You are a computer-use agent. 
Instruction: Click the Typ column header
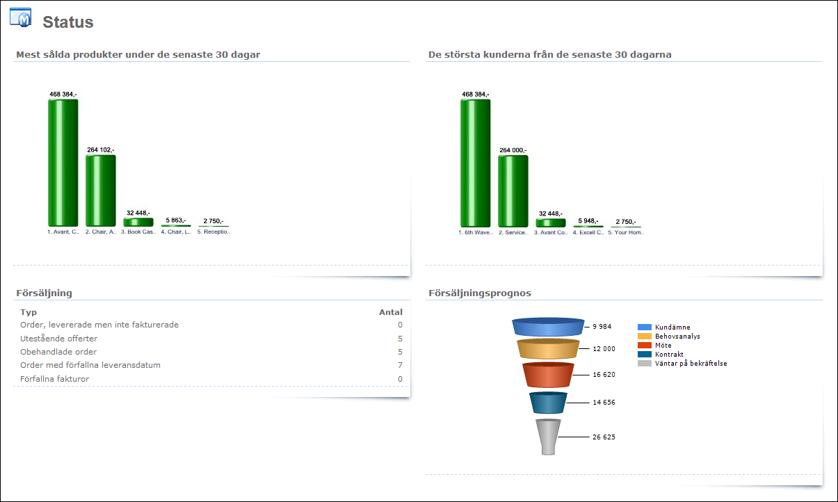[x=28, y=312]
